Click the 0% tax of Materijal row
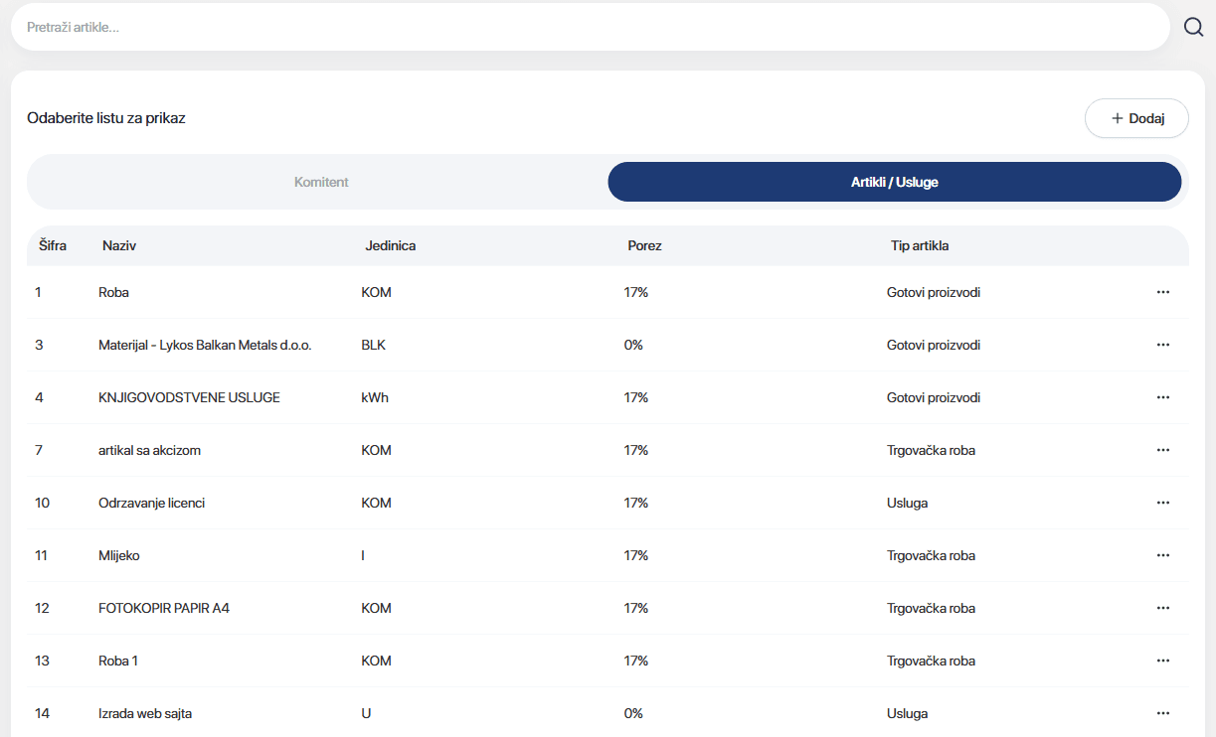Image resolution: width=1216 pixels, height=737 pixels. coord(633,345)
